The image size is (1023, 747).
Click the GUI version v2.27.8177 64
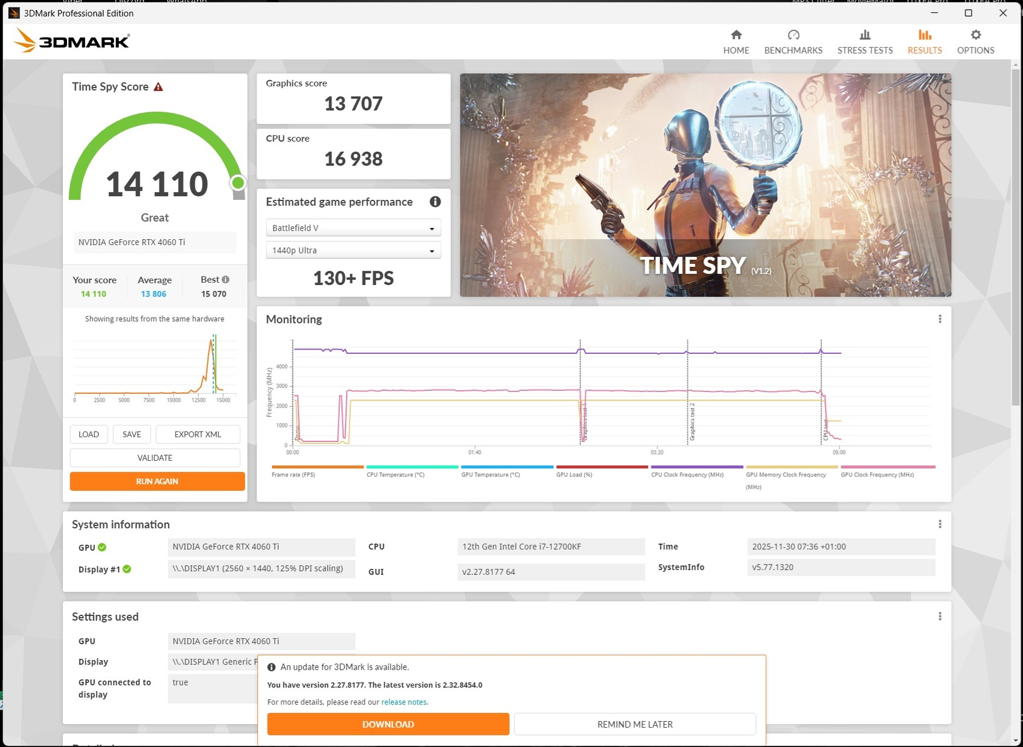pyautogui.click(x=551, y=572)
